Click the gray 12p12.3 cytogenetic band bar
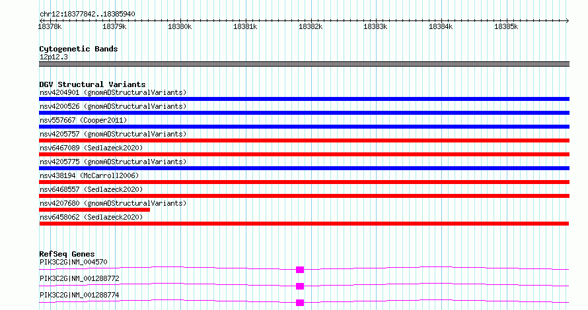588x310 pixels. click(x=304, y=64)
